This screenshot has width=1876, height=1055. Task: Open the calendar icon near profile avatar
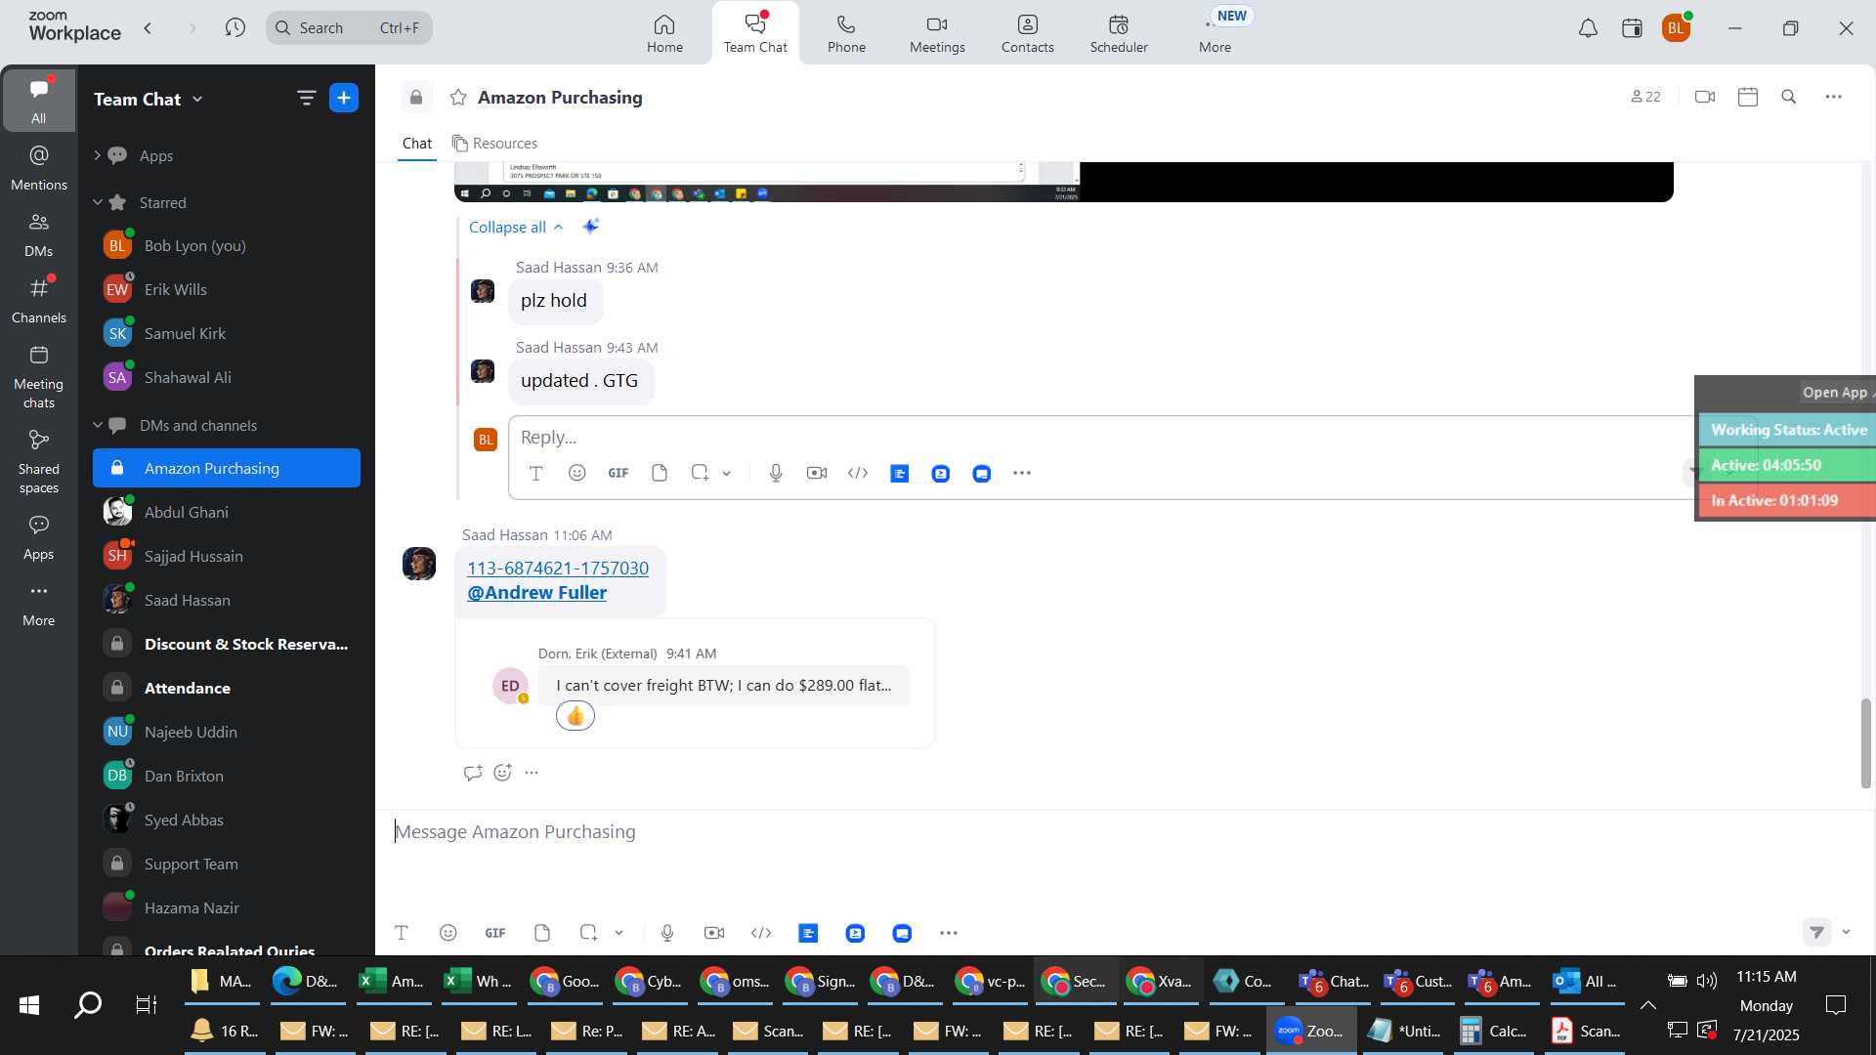(1632, 28)
